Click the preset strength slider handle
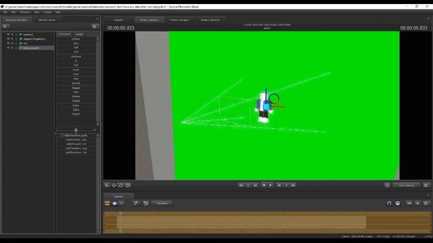 pos(76,130)
